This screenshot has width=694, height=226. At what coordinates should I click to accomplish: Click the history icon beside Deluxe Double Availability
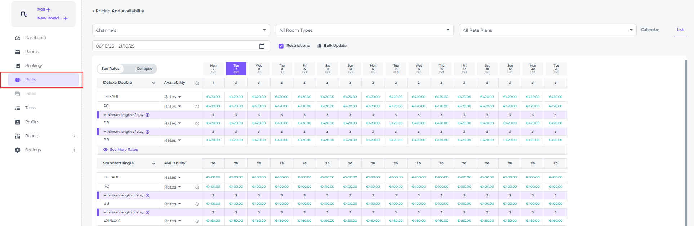click(197, 83)
